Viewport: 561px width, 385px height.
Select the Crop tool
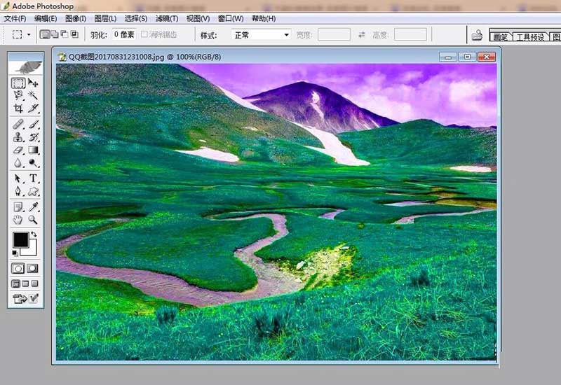pos(18,108)
